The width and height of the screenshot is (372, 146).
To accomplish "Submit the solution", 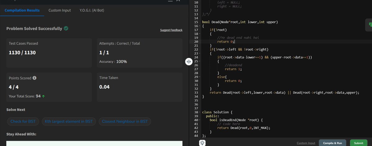I will pyautogui.click(x=358, y=143).
